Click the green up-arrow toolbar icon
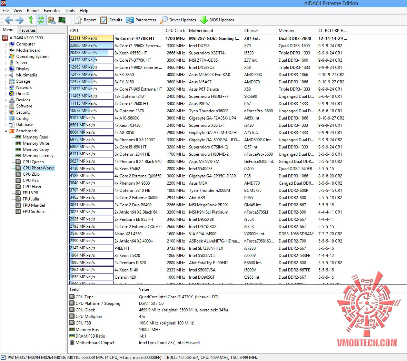 [31, 20]
